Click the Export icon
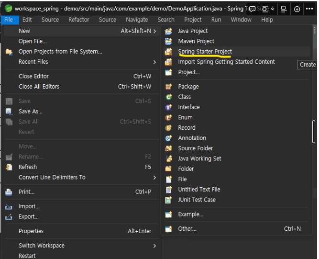 9,217
